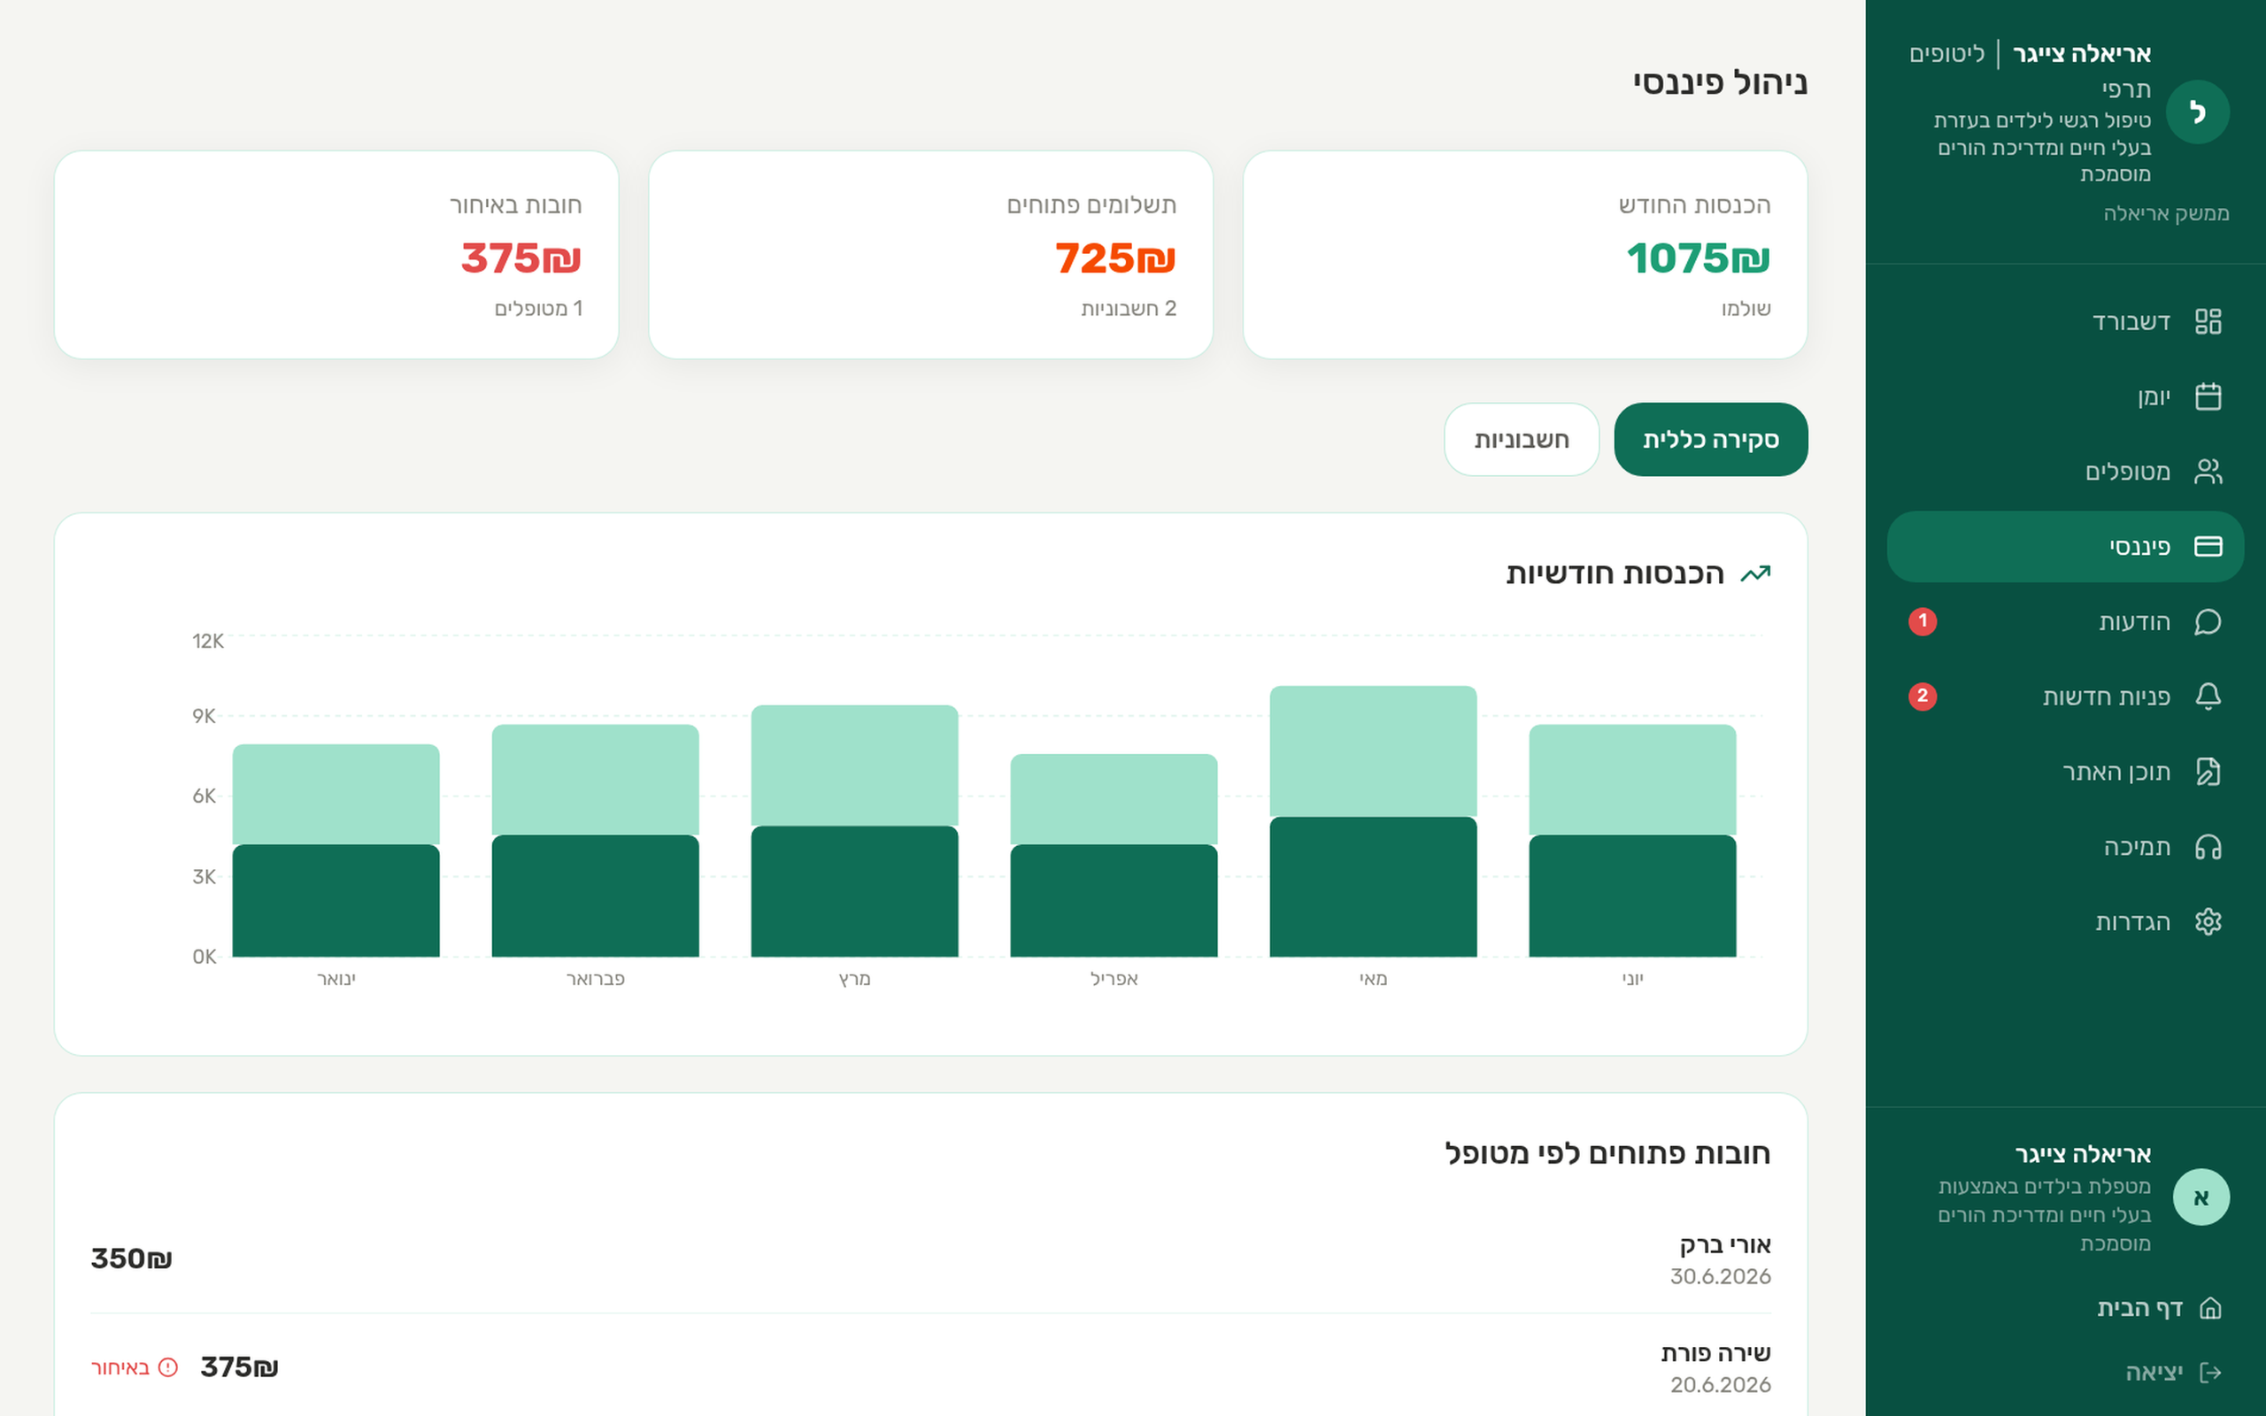Click the May bar in the chart

[1373, 821]
